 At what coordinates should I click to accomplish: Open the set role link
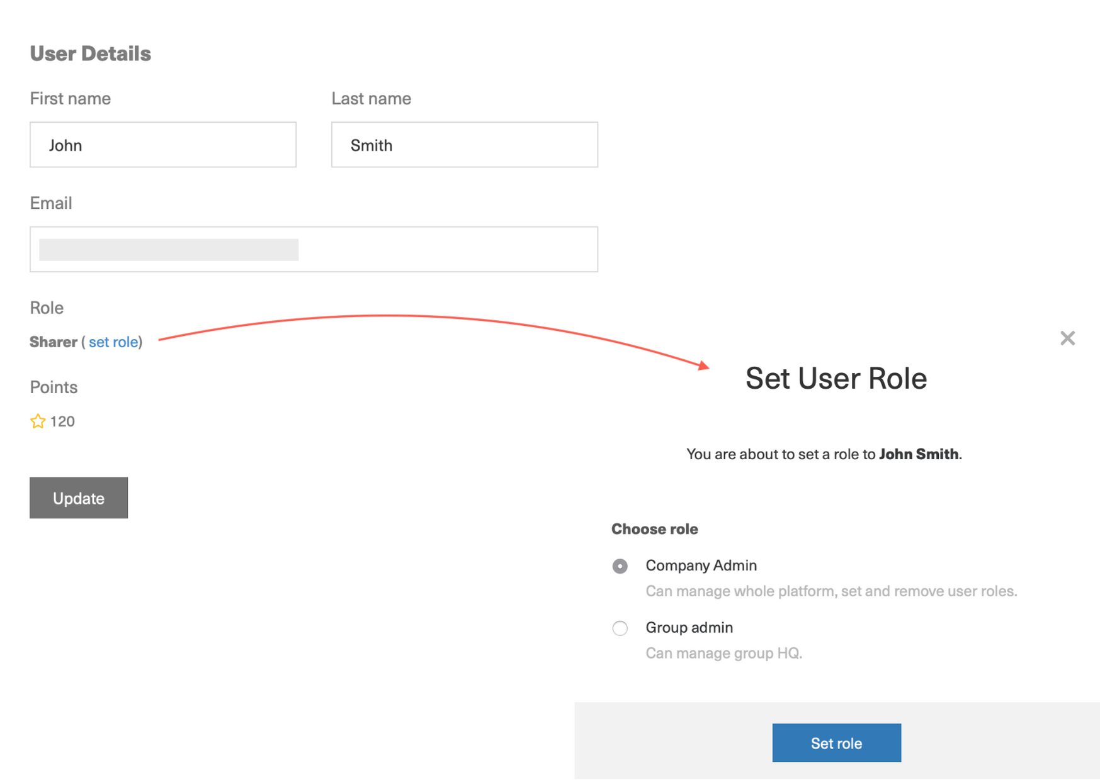coord(113,342)
